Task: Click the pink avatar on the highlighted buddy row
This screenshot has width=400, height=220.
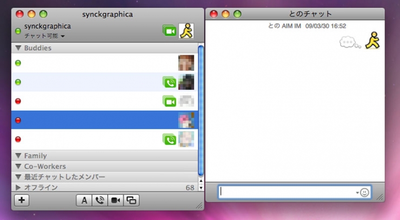Action: 186,120
